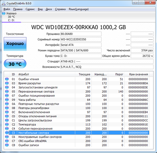The image size is (157, 153).
Task: Click the transfer mode field SATA/300 | SATA/600
Action: pyautogui.click(x=81, y=50)
